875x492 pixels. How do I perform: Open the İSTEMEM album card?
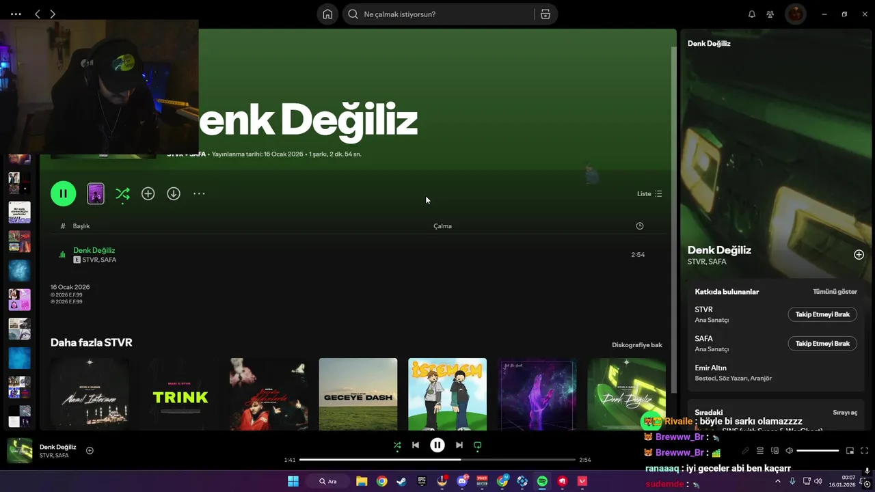tap(448, 394)
